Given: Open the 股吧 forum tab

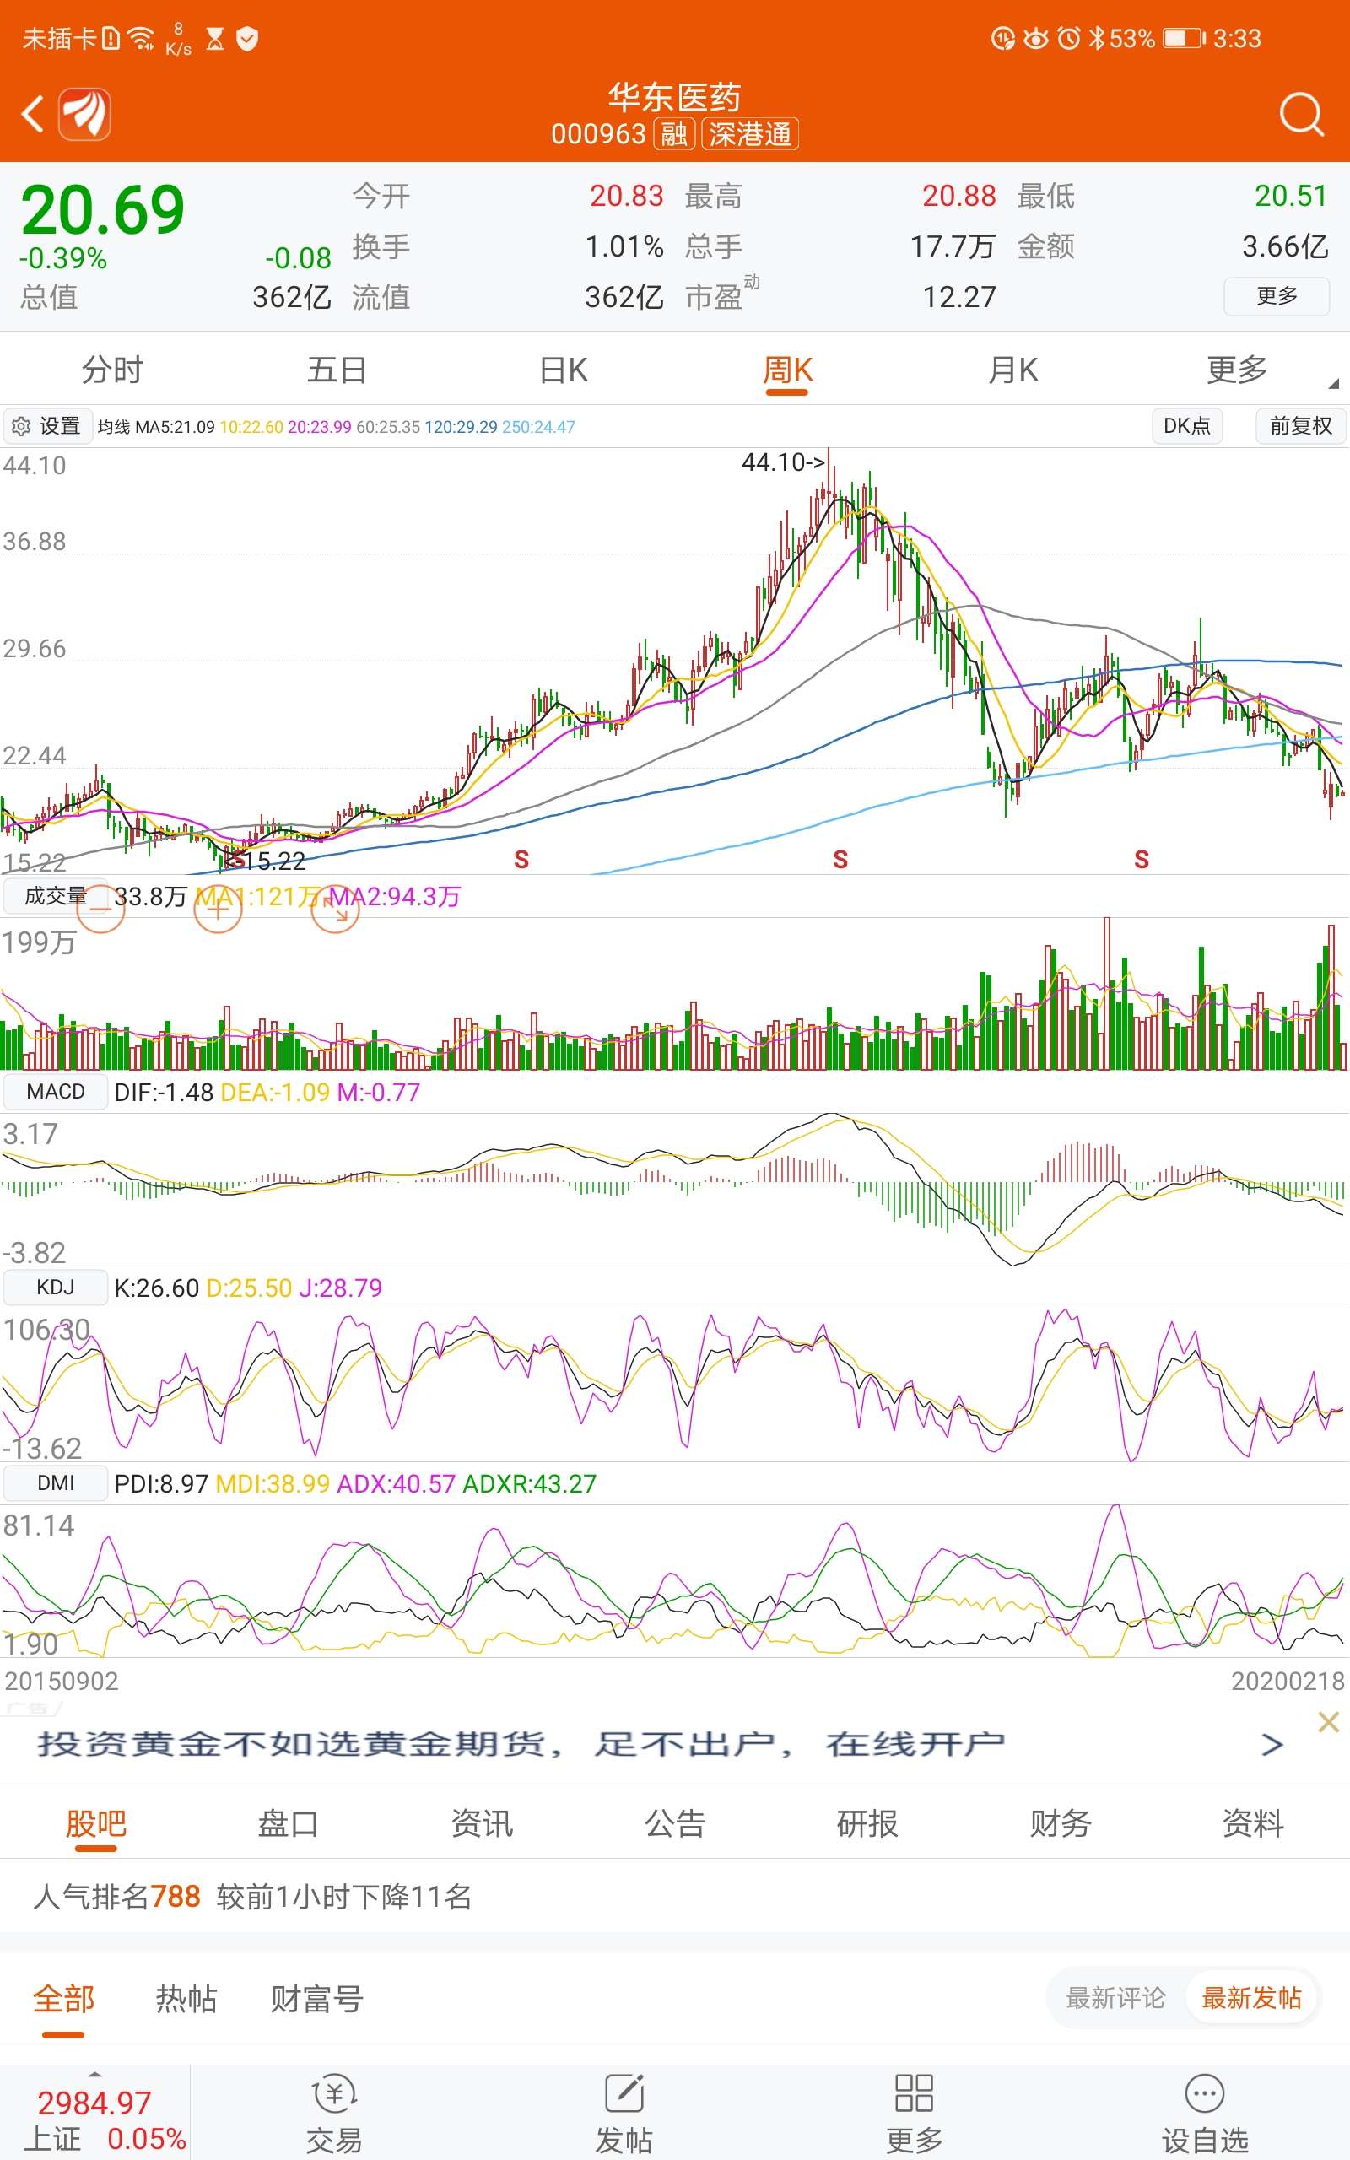Looking at the screenshot, I should tap(95, 1823).
